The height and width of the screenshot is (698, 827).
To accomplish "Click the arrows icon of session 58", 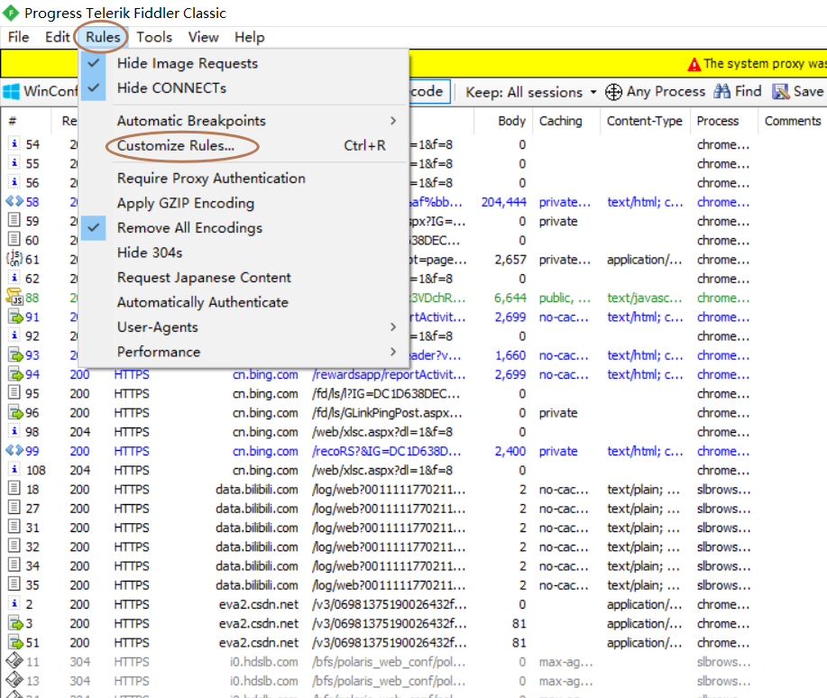I will 14,201.
